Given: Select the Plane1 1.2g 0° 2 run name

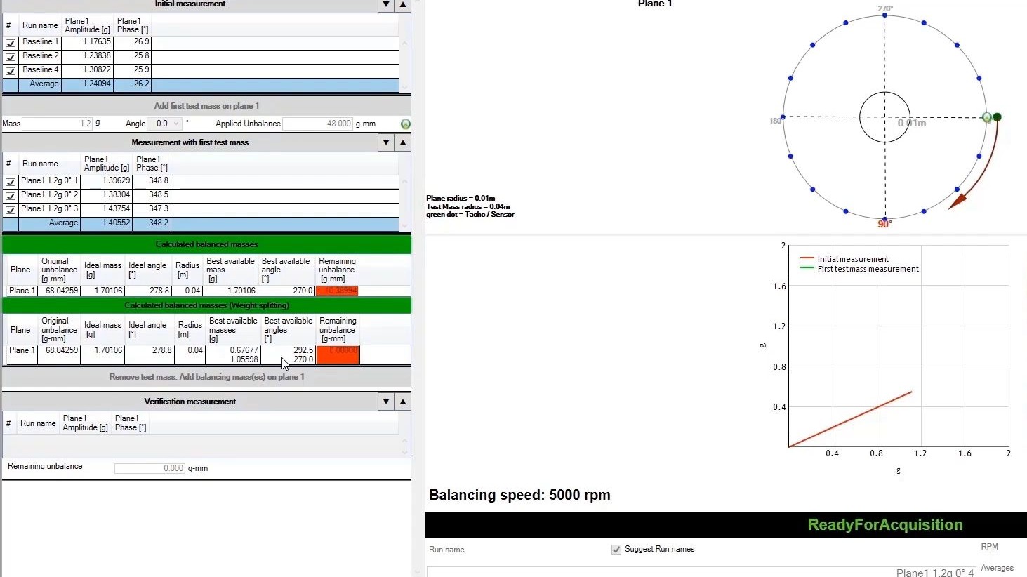Looking at the screenshot, I should [x=49, y=195].
